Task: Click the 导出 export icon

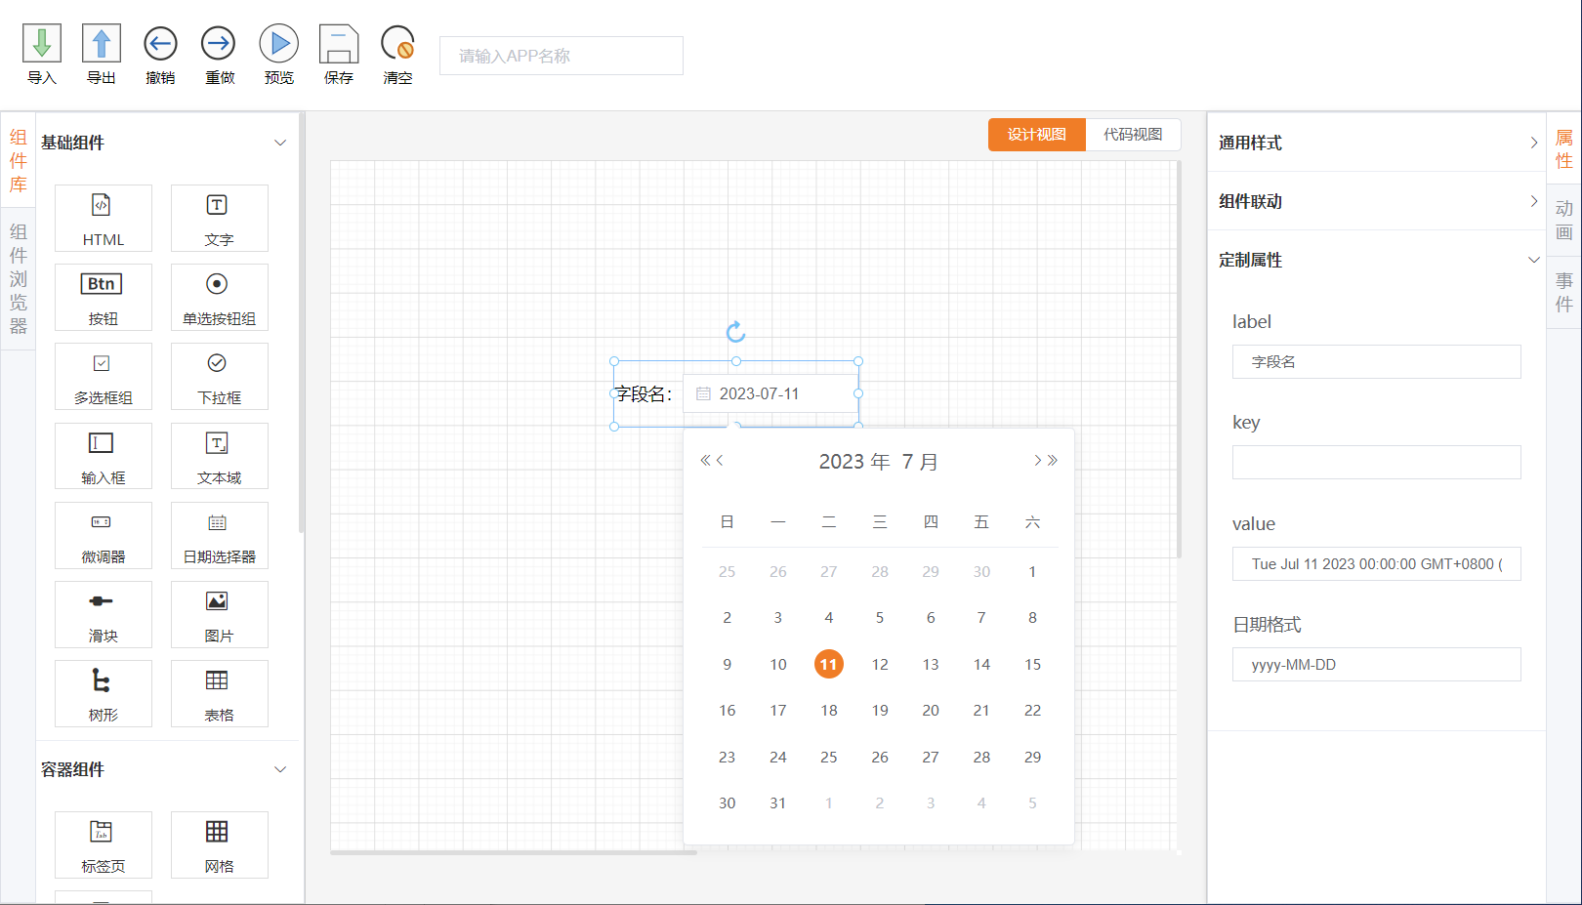Action: [102, 43]
